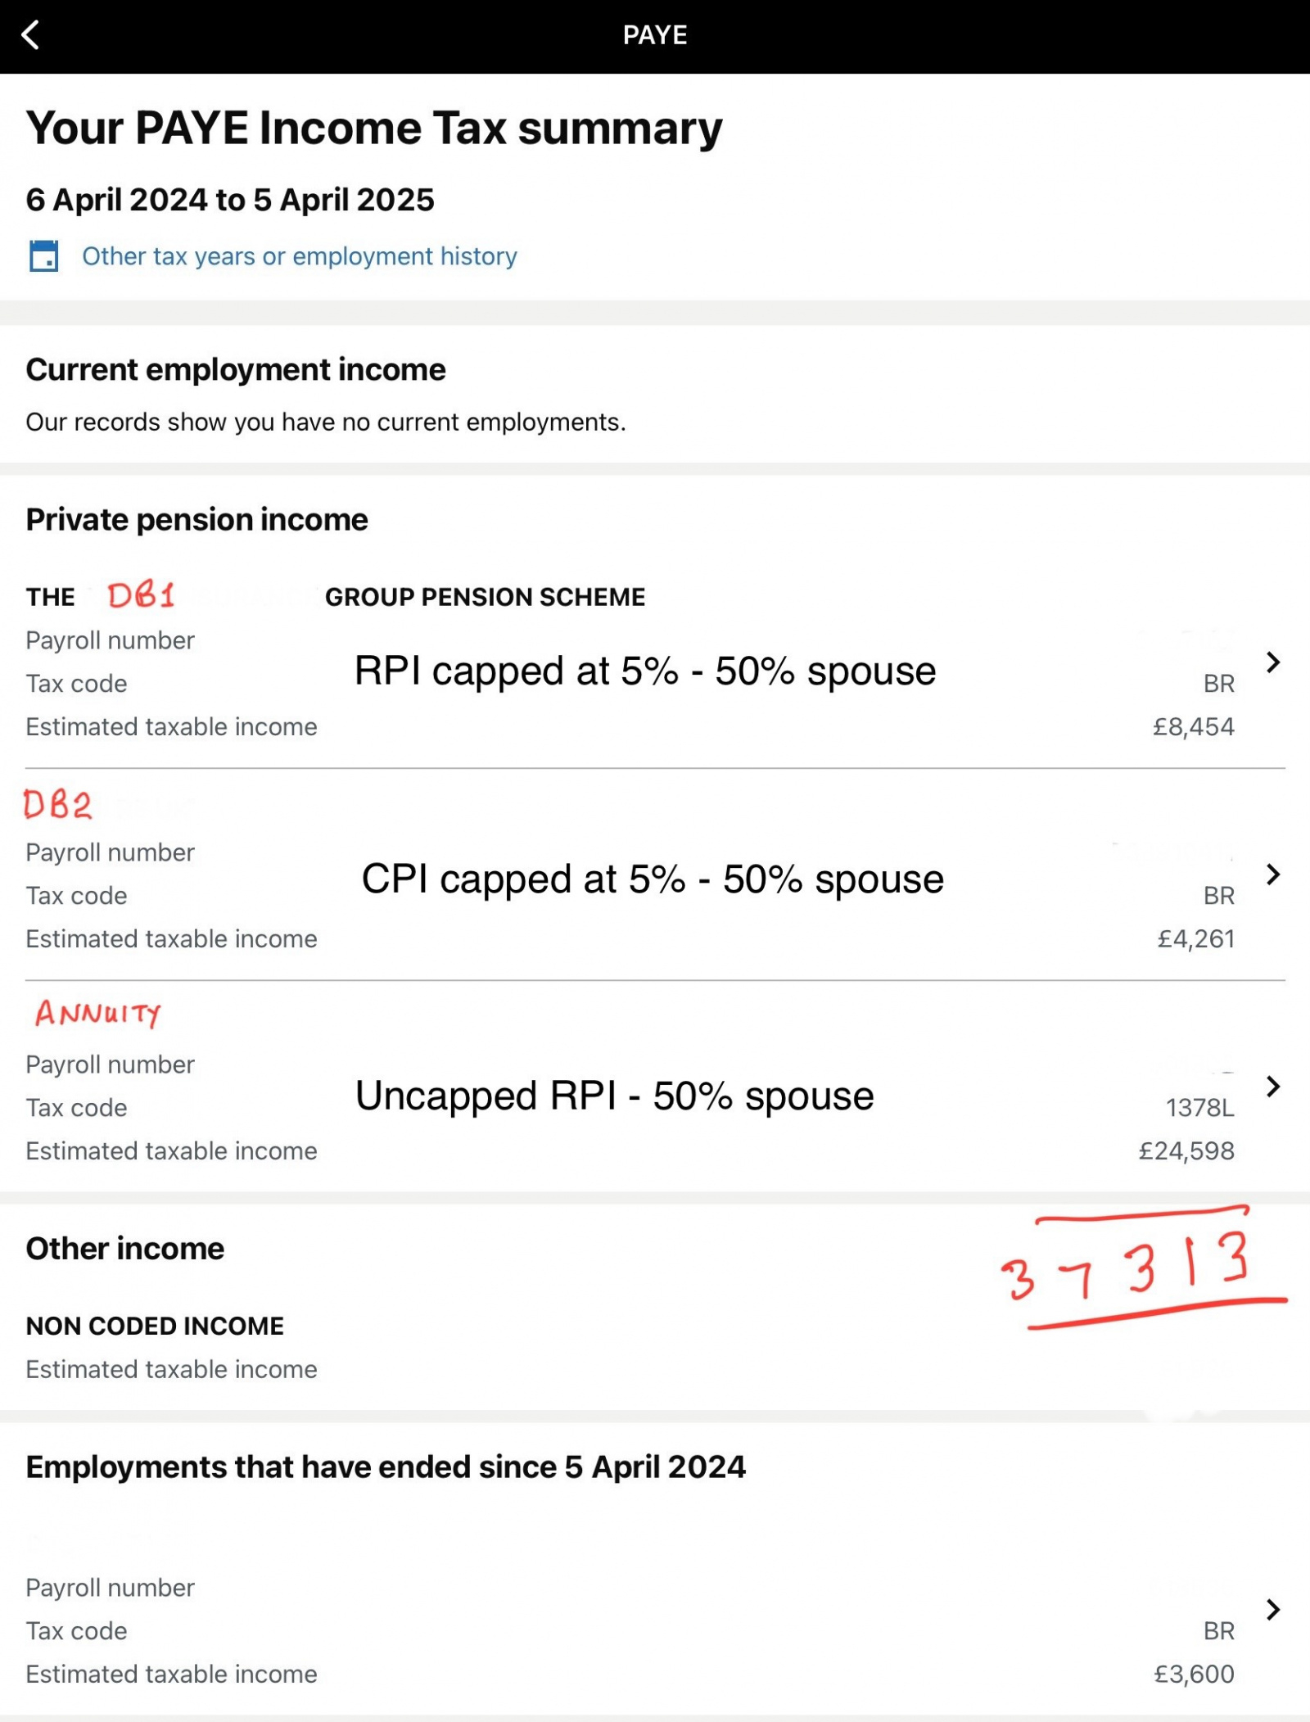Click the Current employment income heading
Viewport: 1310px width, 1722px height.
point(236,370)
